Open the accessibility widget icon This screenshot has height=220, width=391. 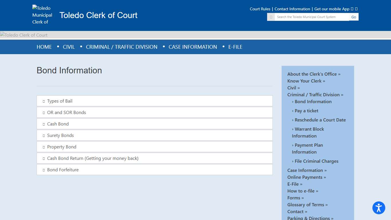tap(379, 208)
